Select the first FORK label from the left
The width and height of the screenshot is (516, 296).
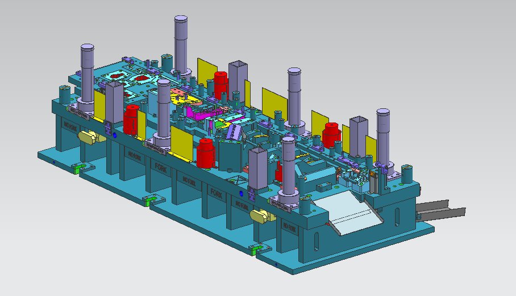pyautogui.click(x=161, y=167)
